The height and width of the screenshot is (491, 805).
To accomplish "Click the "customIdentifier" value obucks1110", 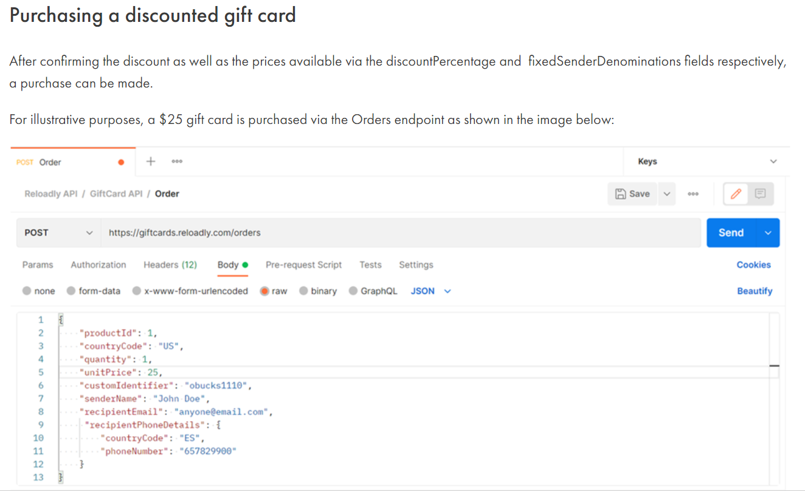I will [217, 386].
